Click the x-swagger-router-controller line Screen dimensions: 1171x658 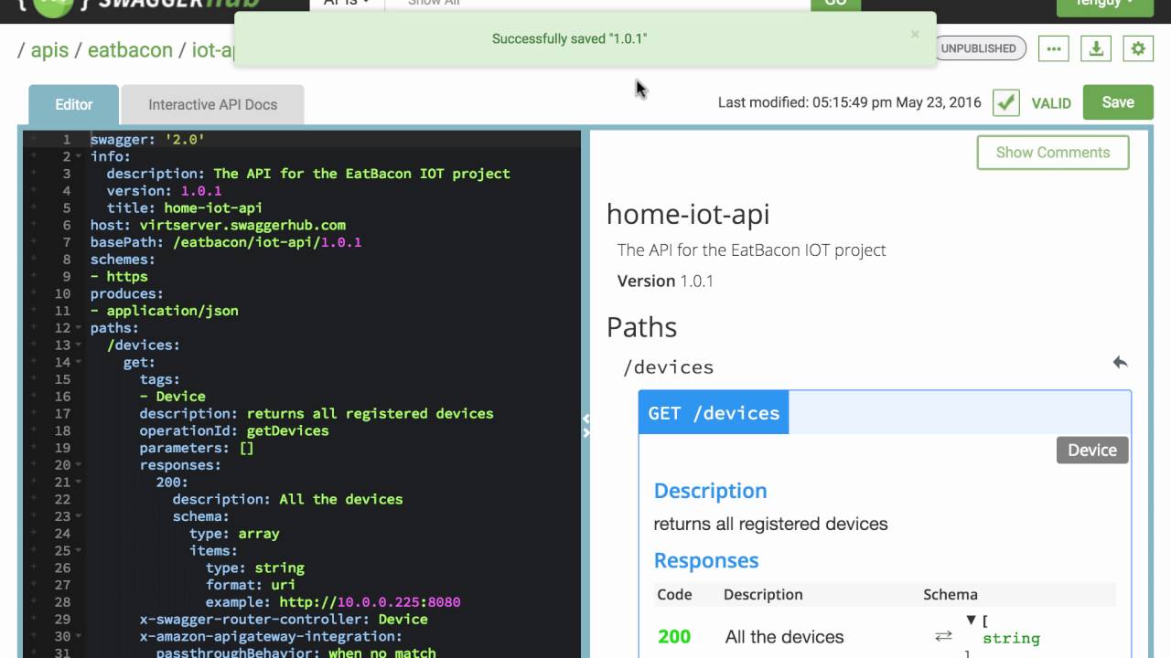pyautogui.click(x=284, y=619)
